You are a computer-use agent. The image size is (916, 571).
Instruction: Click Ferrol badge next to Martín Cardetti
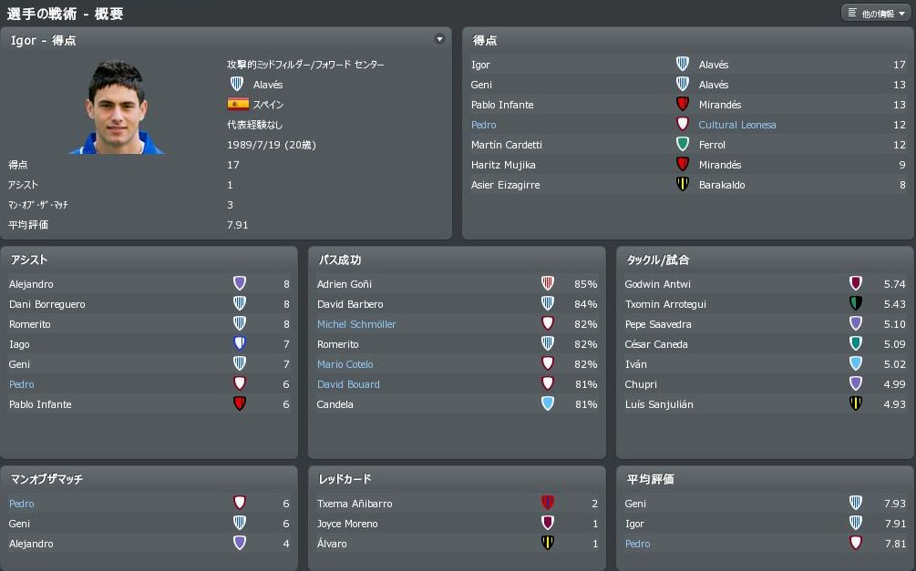tap(682, 145)
